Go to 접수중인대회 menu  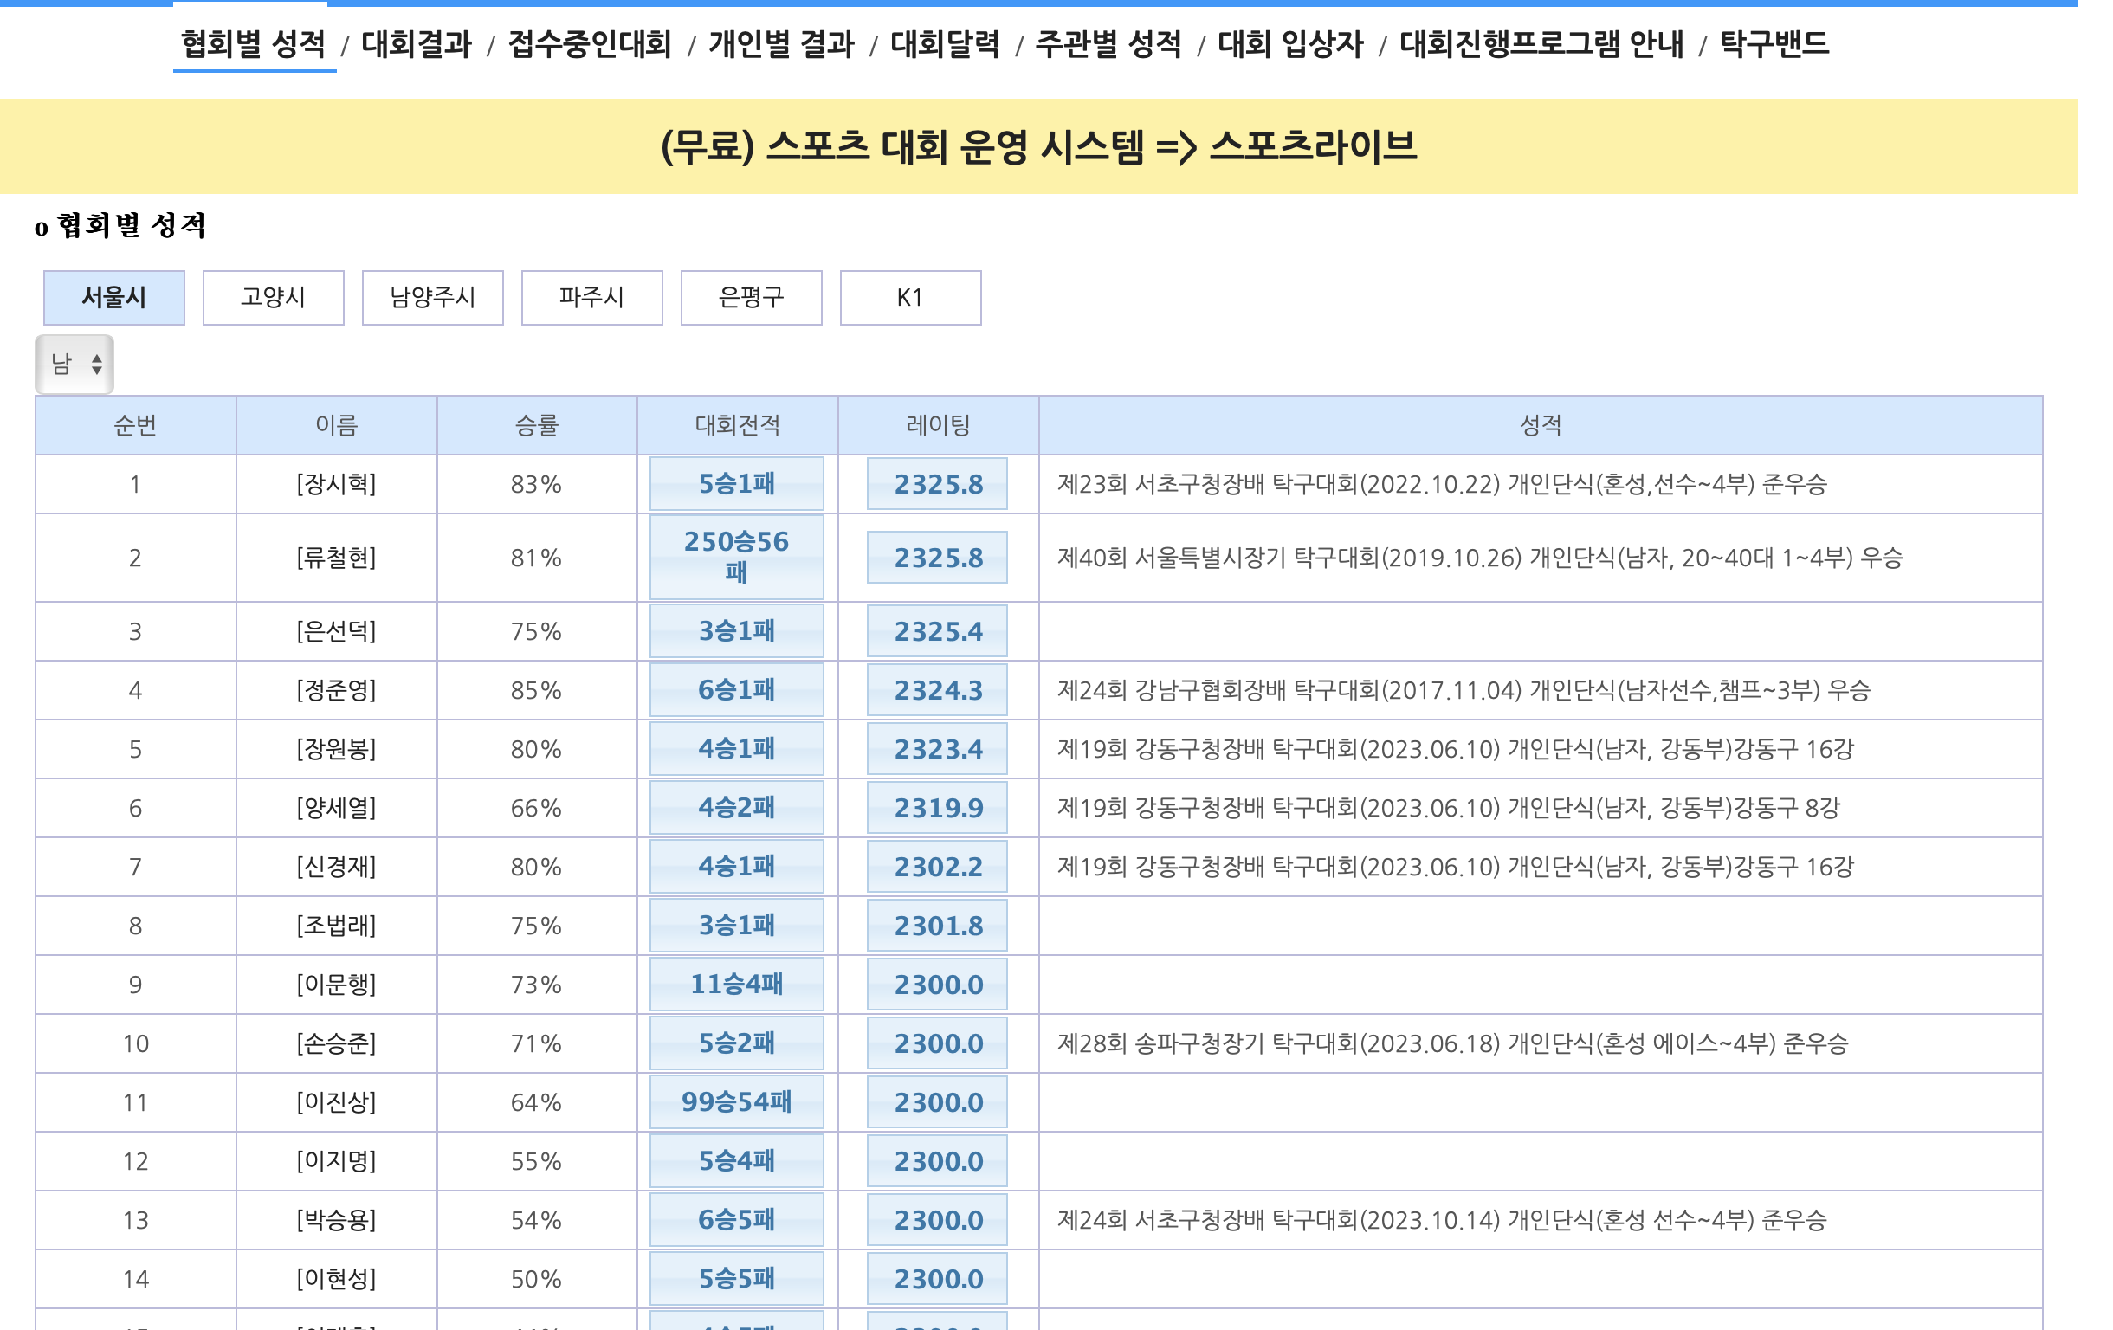coord(590,44)
